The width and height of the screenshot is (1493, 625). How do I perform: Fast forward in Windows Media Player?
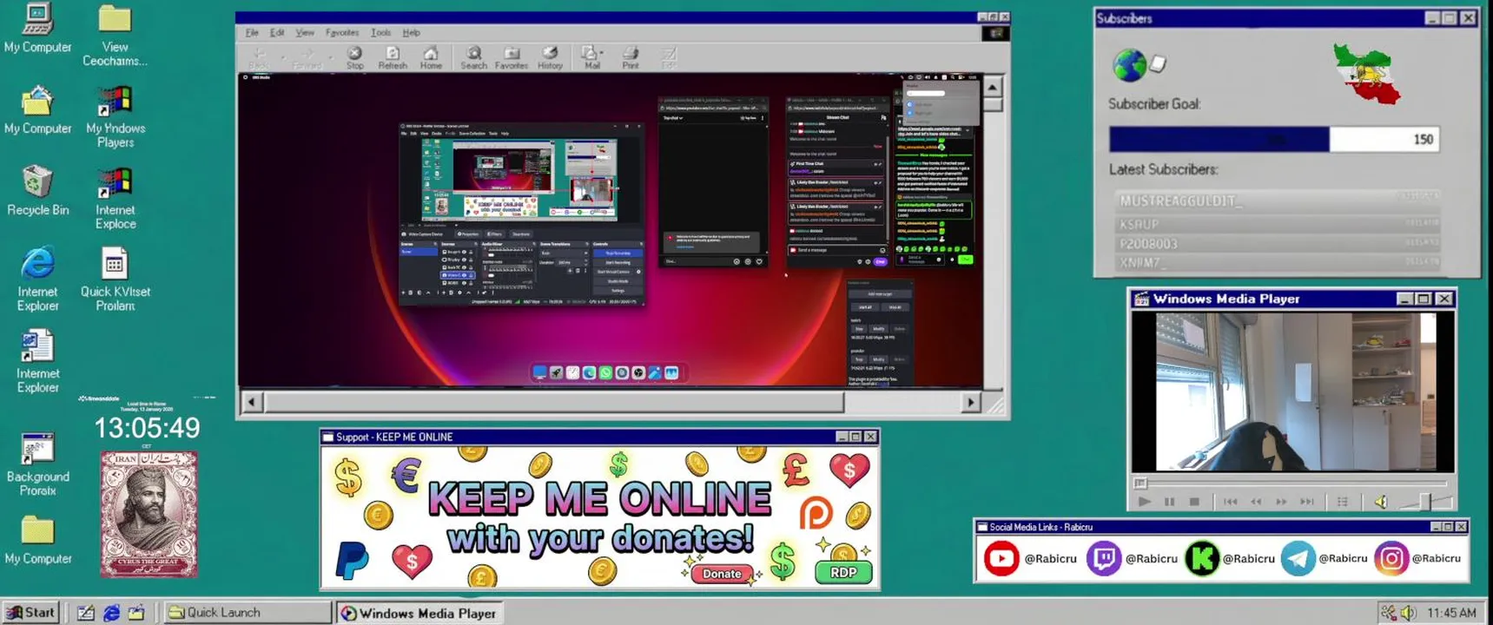click(x=1281, y=502)
